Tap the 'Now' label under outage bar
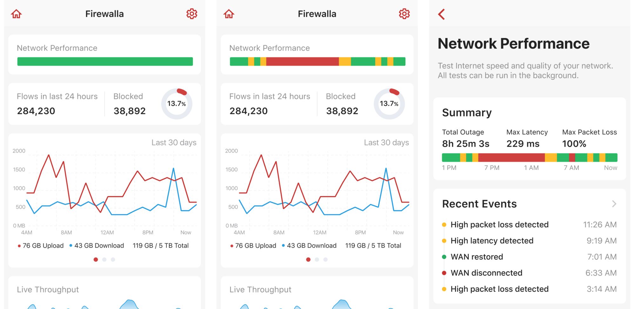This screenshot has width=635, height=309. tap(611, 168)
